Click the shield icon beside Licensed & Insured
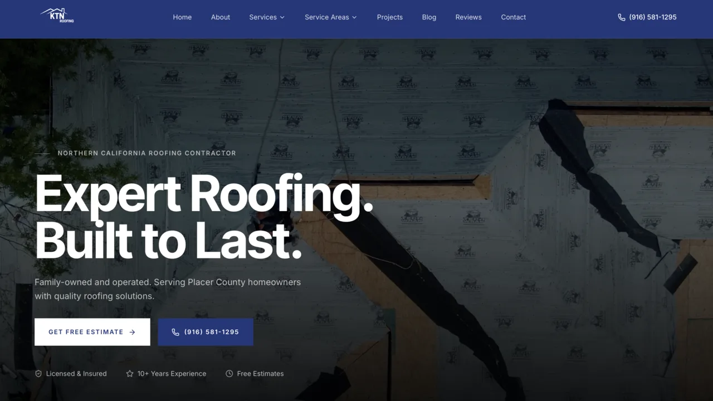 (38, 374)
